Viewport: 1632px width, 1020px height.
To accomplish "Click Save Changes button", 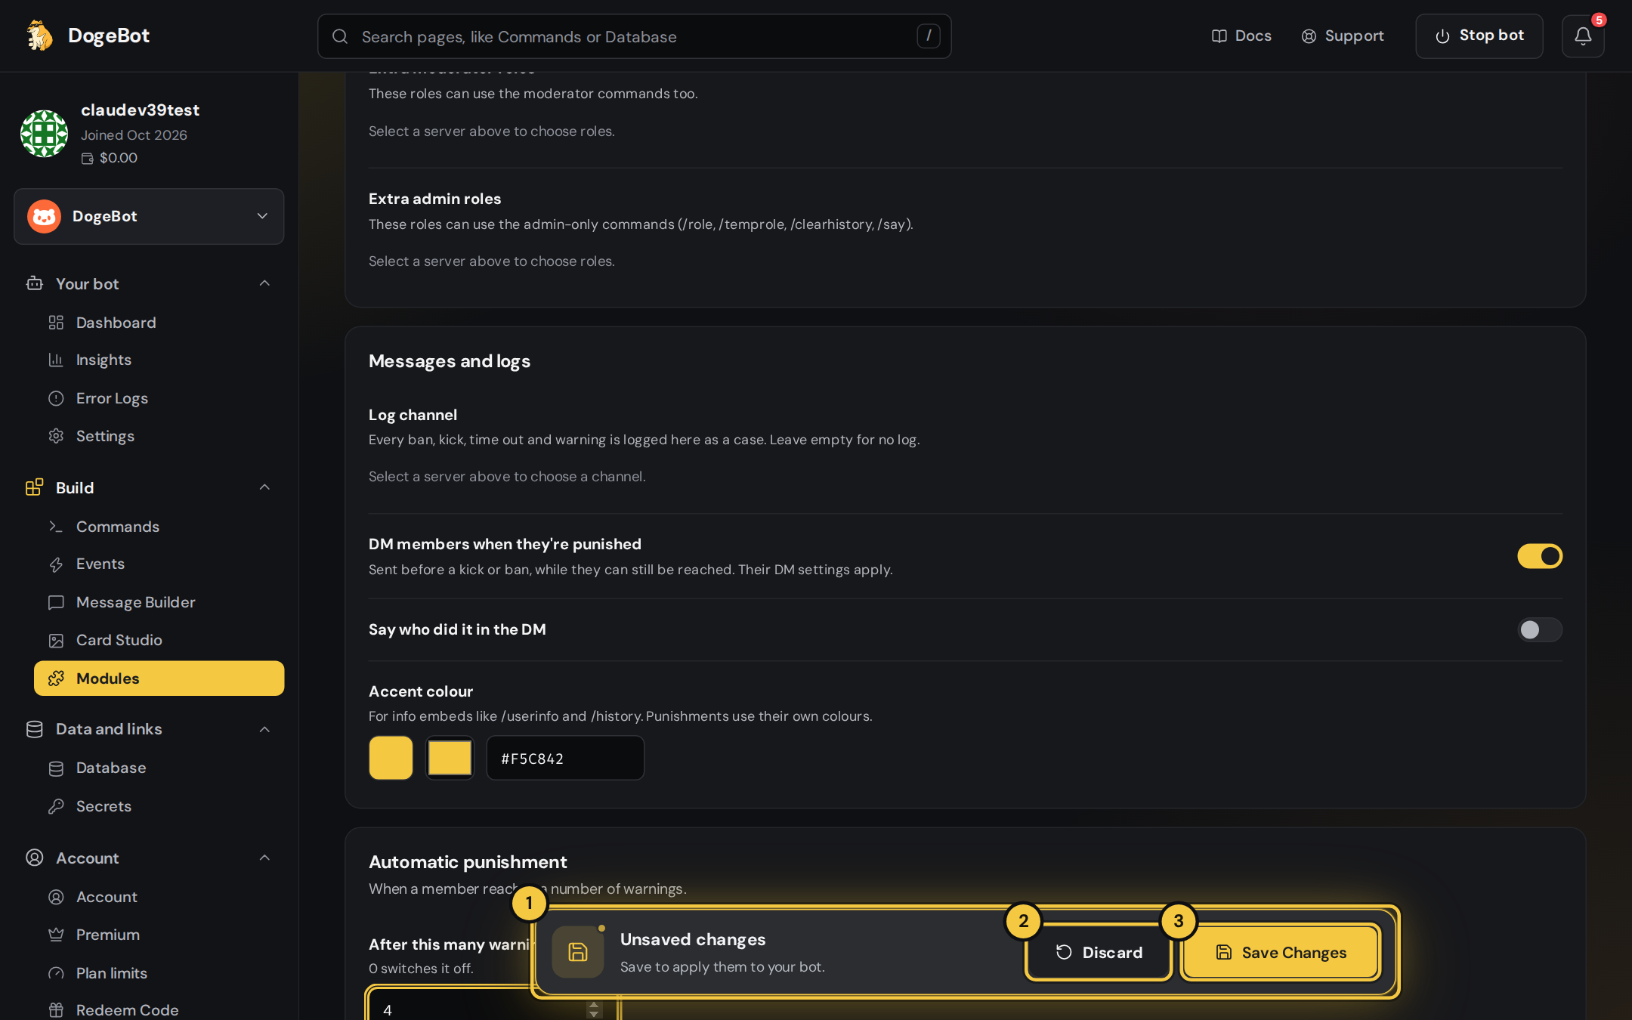I will (1281, 952).
